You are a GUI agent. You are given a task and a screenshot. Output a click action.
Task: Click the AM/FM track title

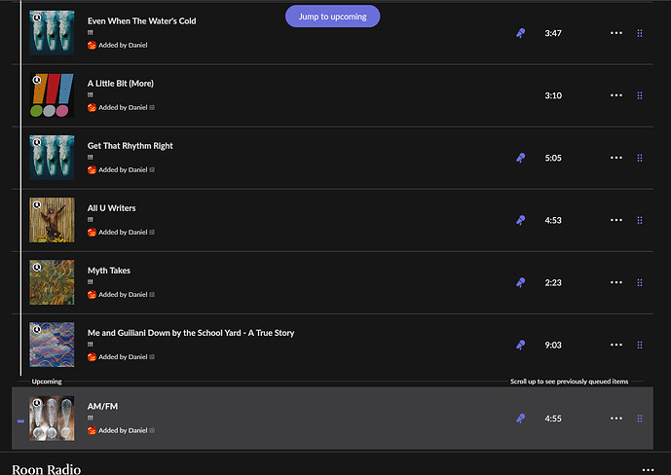coord(102,406)
